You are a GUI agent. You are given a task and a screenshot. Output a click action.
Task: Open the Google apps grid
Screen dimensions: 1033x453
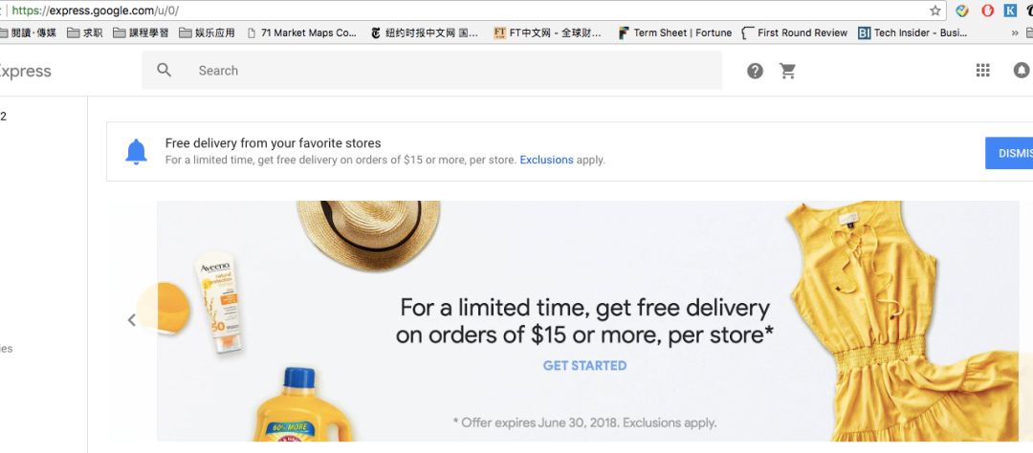click(982, 71)
